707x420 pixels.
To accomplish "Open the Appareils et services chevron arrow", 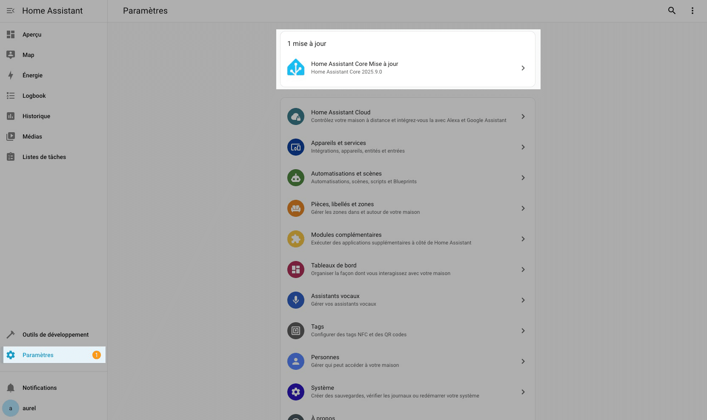I will [523, 147].
